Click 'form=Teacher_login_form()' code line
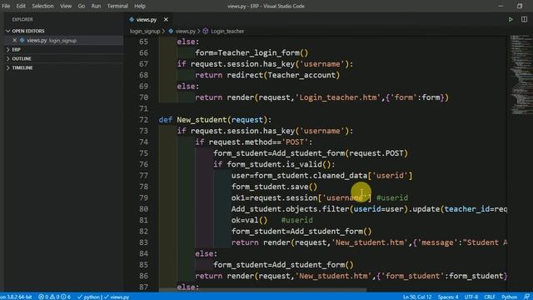Image resolution: width=533 pixels, height=300 pixels. point(252,52)
